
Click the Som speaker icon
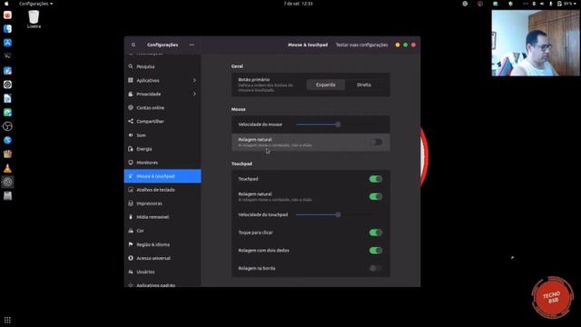tap(131, 135)
